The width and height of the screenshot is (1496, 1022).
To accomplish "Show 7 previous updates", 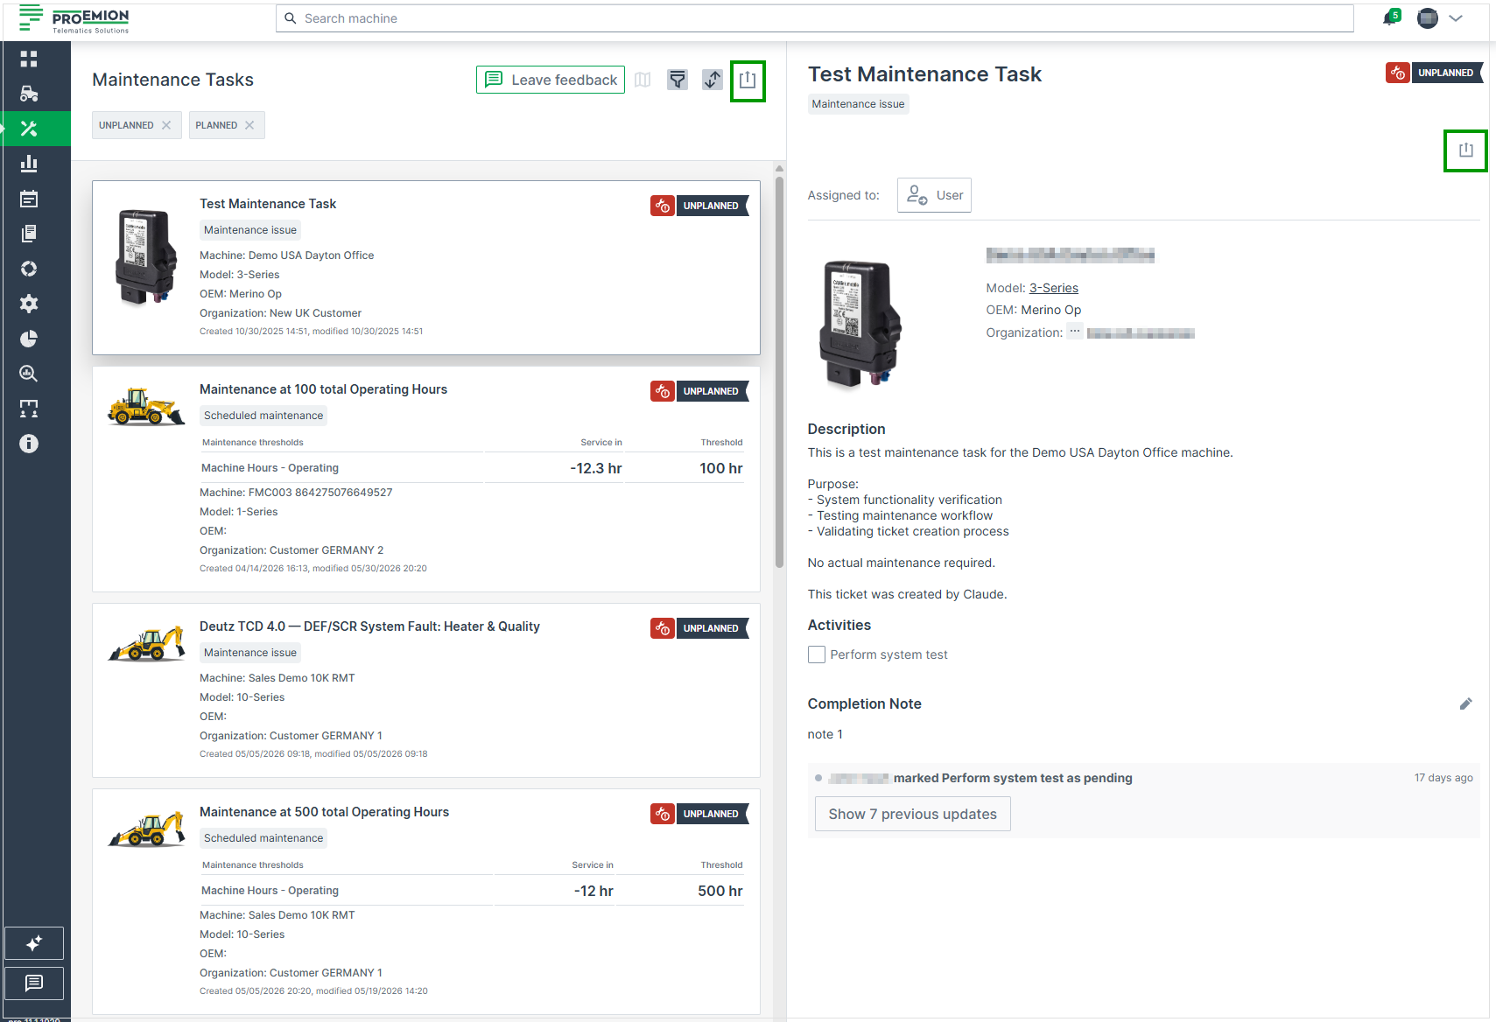I will (913, 814).
